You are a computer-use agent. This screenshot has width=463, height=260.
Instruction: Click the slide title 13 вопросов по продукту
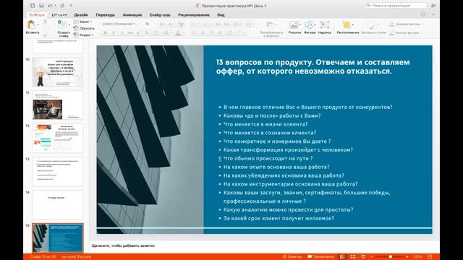click(313, 66)
